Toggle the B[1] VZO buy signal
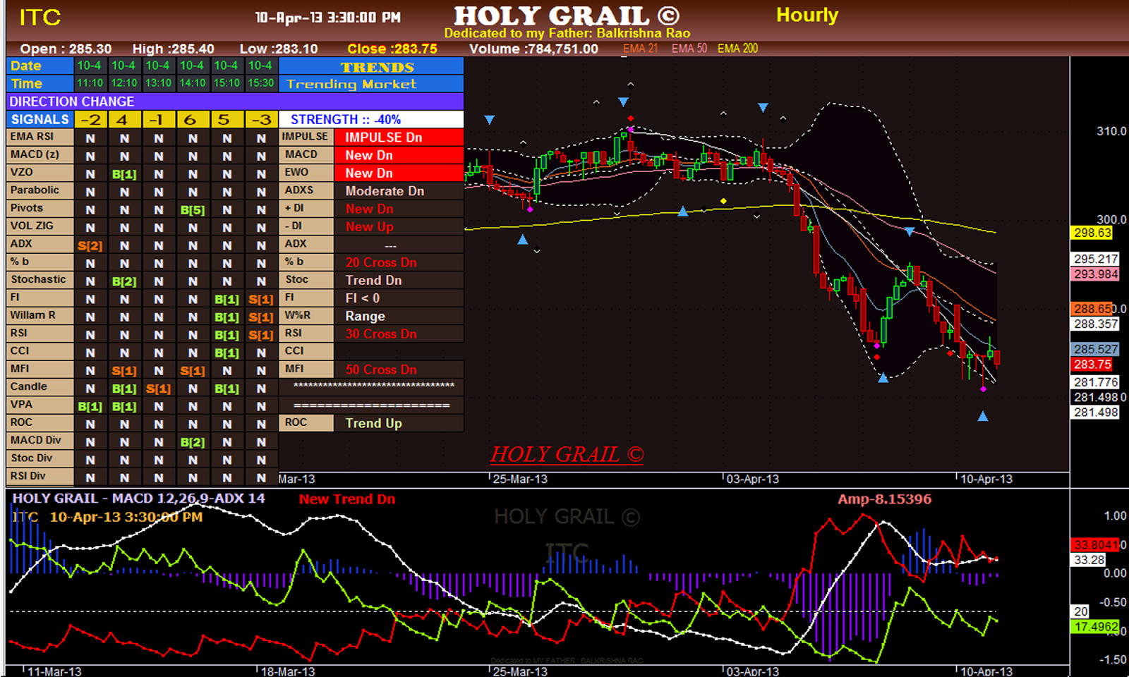 point(123,173)
